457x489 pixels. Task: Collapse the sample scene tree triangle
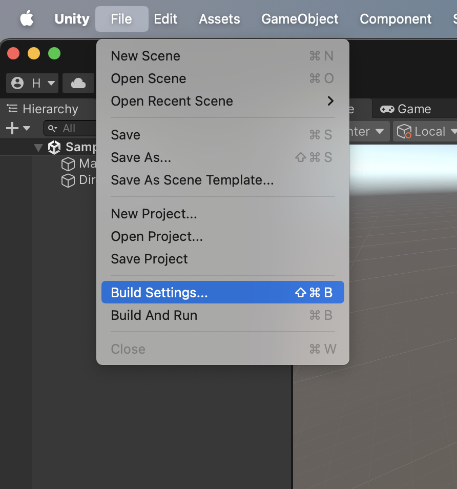tap(38, 148)
